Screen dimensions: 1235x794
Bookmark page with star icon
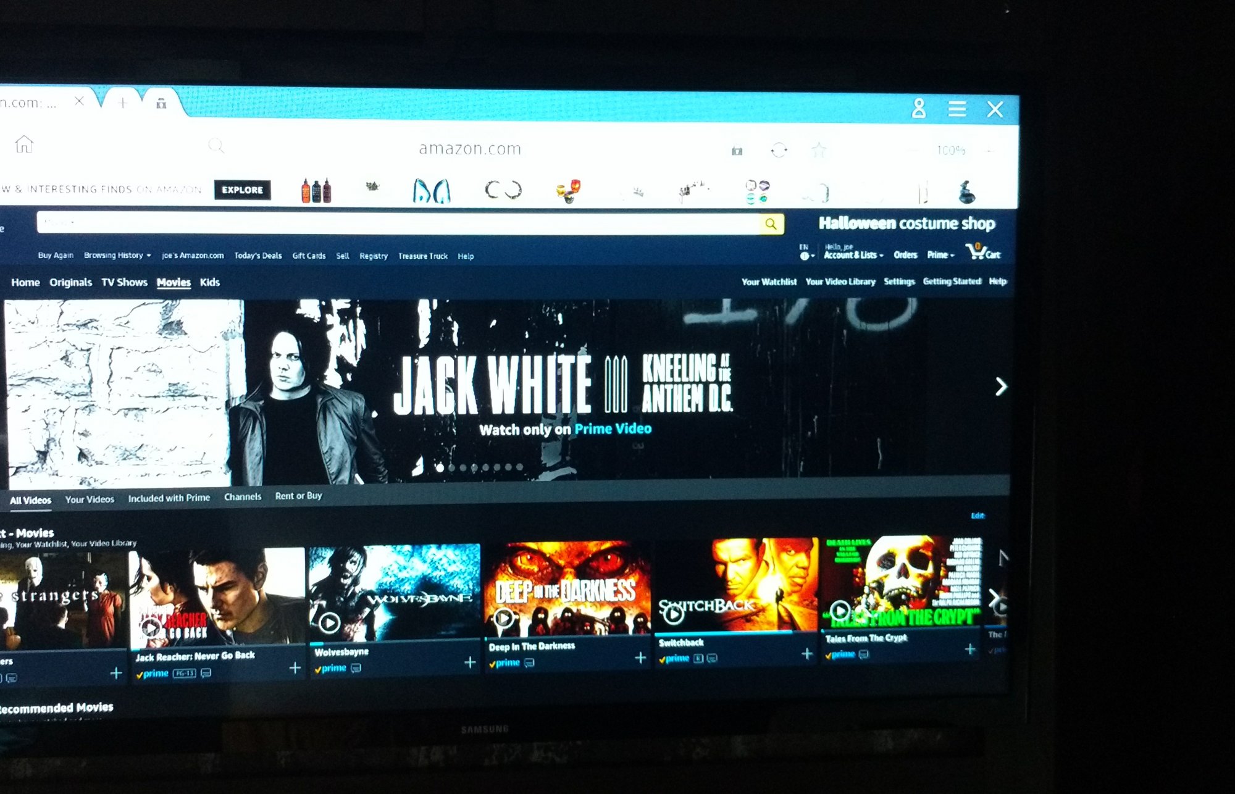coord(819,150)
